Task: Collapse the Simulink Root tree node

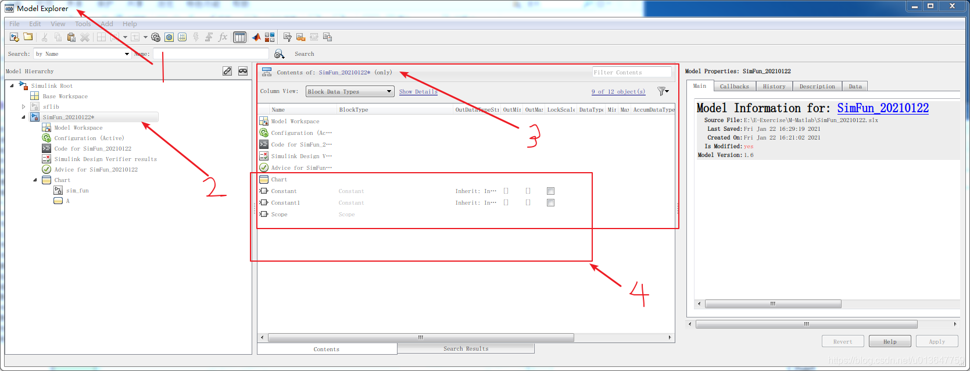Action: [x=12, y=85]
